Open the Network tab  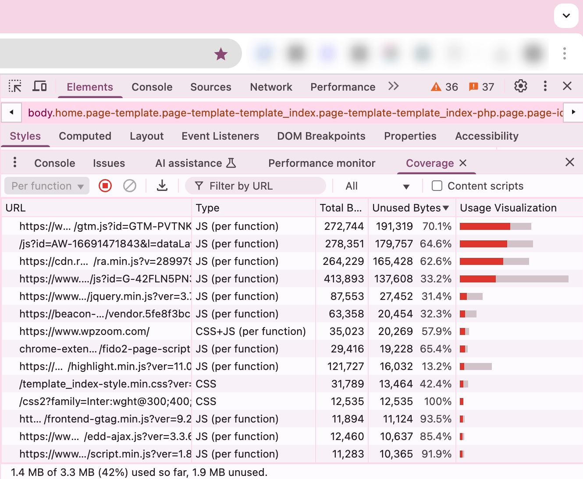pyautogui.click(x=271, y=87)
